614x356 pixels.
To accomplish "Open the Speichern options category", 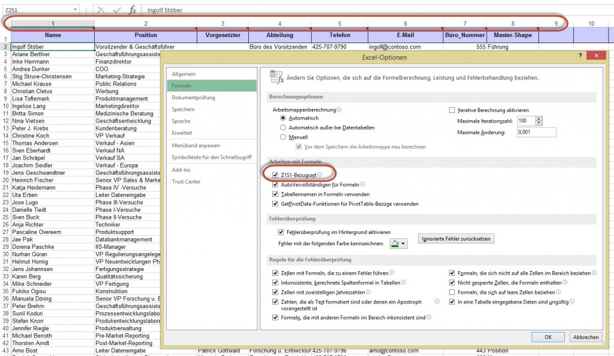I will tap(212, 109).
